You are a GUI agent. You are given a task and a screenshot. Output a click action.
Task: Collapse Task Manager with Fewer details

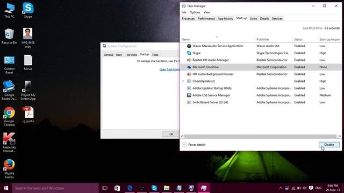[x=194, y=145]
